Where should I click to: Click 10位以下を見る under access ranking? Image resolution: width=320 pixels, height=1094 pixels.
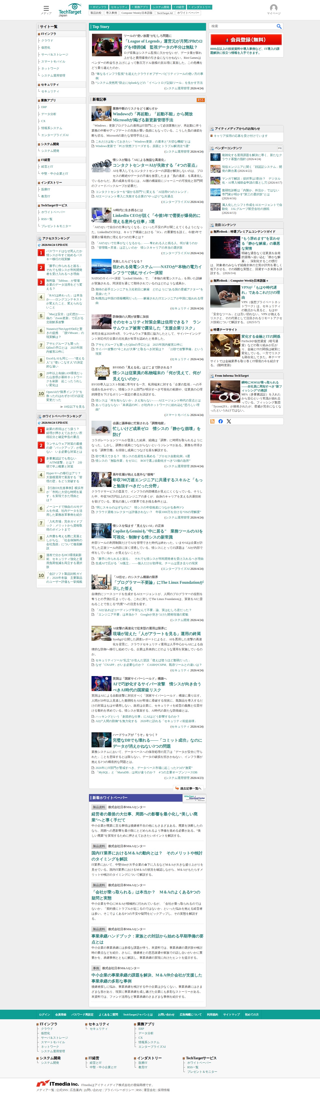coord(74,406)
